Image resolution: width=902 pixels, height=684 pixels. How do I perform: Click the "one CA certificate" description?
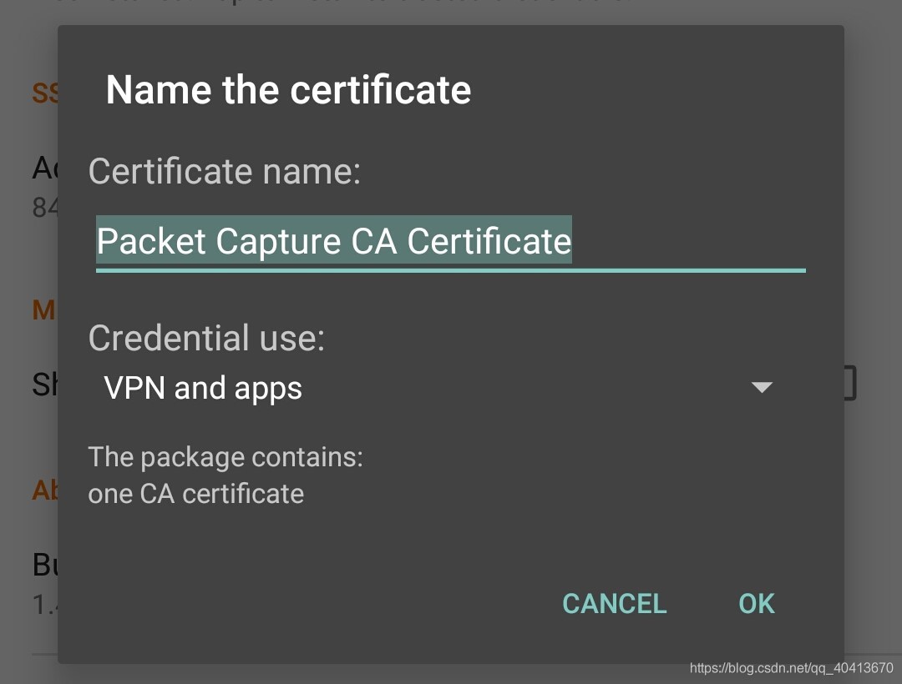(196, 494)
